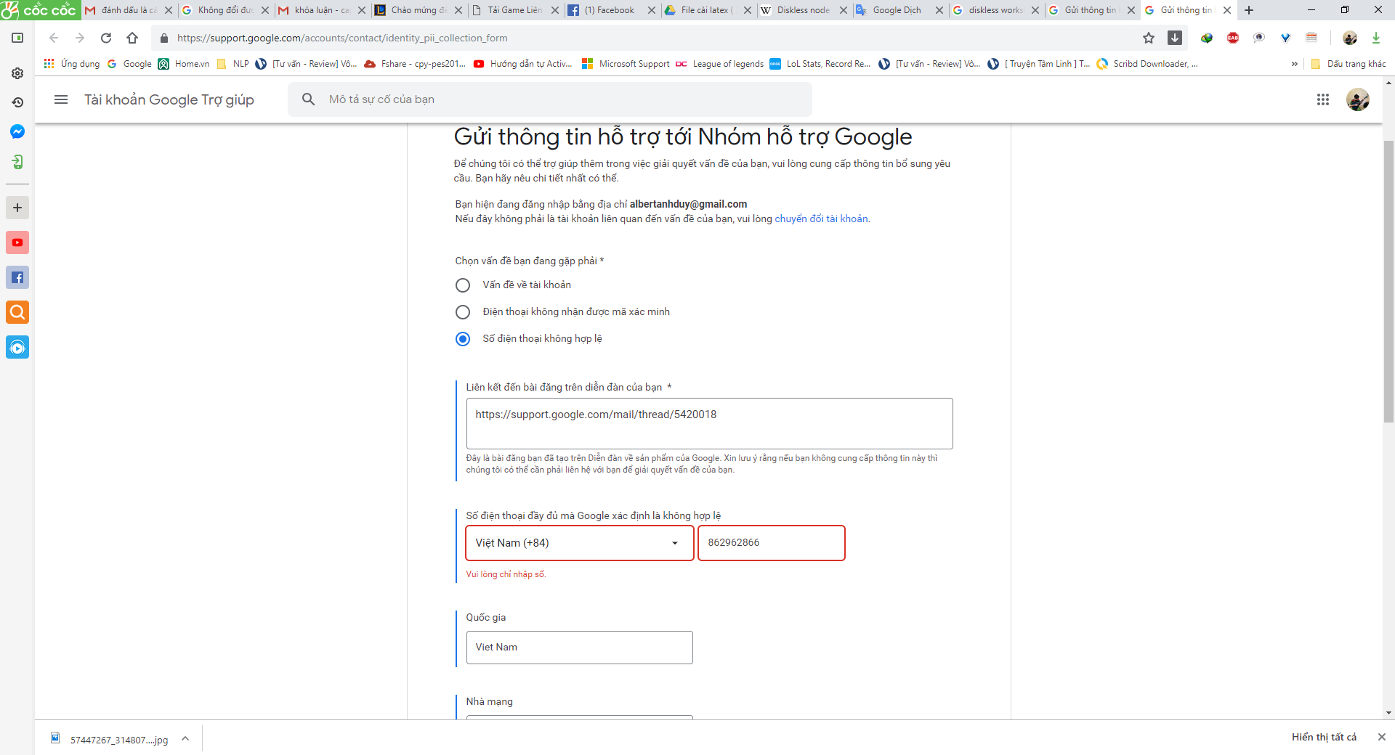Switch to the Google Dịch tab

(x=899, y=10)
